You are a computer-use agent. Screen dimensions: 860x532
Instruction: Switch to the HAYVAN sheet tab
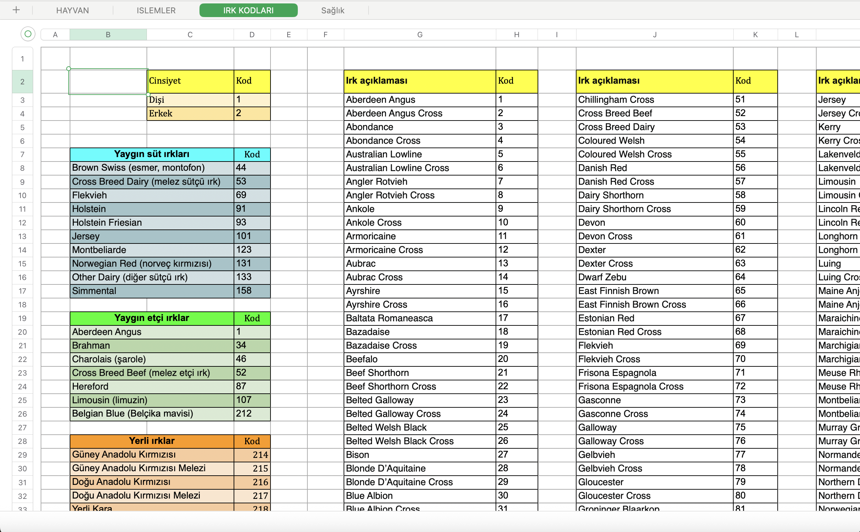coord(72,10)
